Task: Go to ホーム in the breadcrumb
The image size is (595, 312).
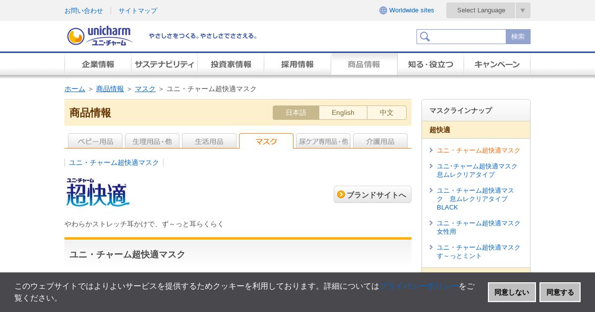Action: (x=75, y=89)
